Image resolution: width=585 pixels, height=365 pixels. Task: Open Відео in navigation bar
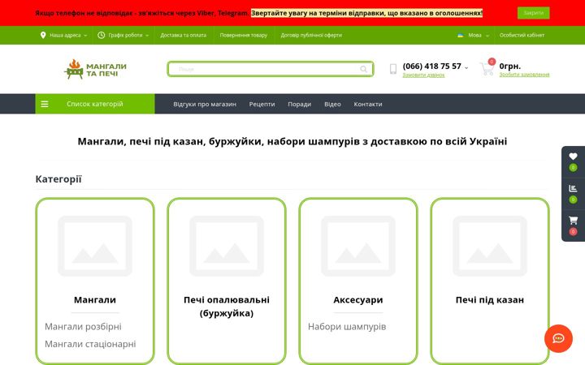click(332, 105)
